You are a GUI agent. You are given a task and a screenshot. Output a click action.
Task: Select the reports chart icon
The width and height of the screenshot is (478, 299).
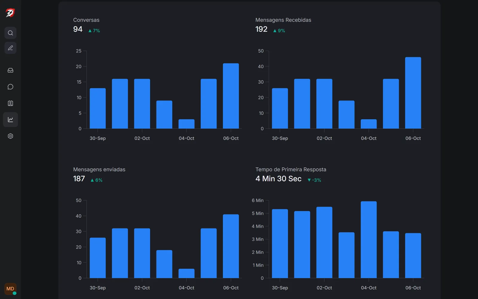point(10,120)
